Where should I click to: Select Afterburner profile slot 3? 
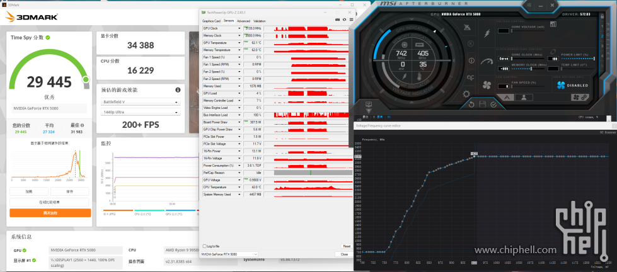tap(602, 46)
